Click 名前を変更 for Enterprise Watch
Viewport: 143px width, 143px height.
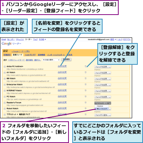(x=62, y=84)
